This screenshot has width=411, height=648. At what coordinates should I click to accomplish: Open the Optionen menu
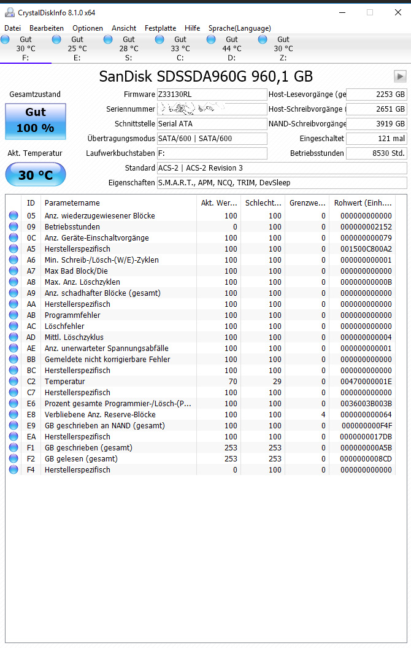click(88, 28)
